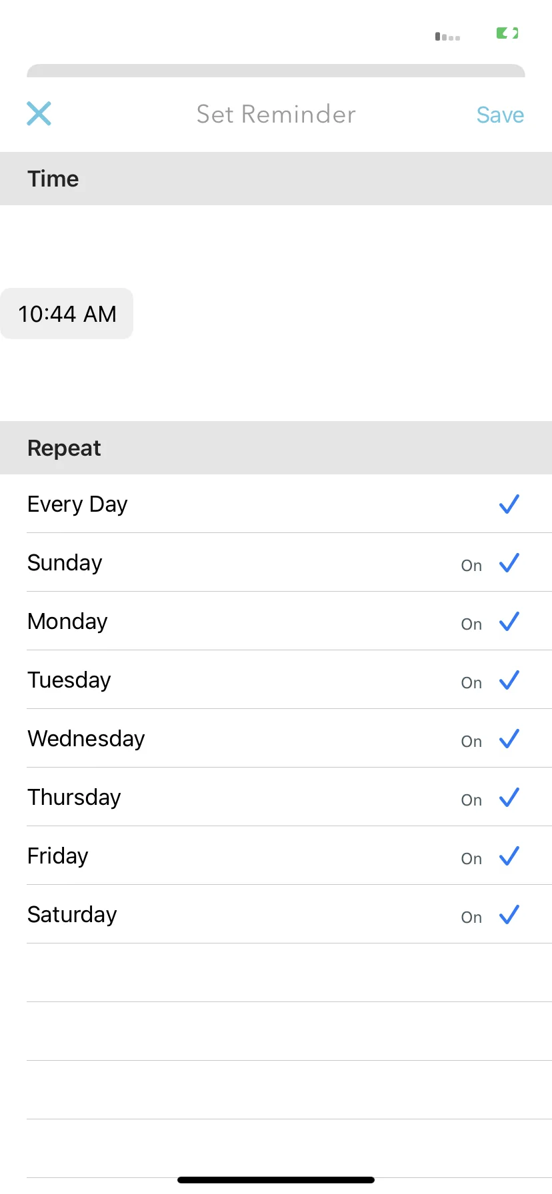Toggle the Friday checkmark icon
Screen dimensions: 552x1194
pyautogui.click(x=509, y=856)
